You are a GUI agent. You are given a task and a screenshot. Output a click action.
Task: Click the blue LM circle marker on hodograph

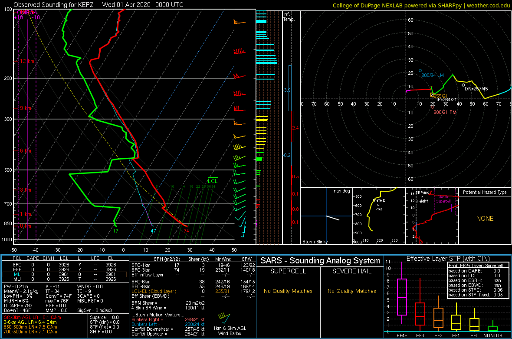click(420, 71)
